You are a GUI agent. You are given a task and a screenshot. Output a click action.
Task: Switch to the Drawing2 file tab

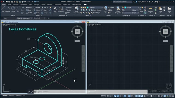[x=37, y=18]
